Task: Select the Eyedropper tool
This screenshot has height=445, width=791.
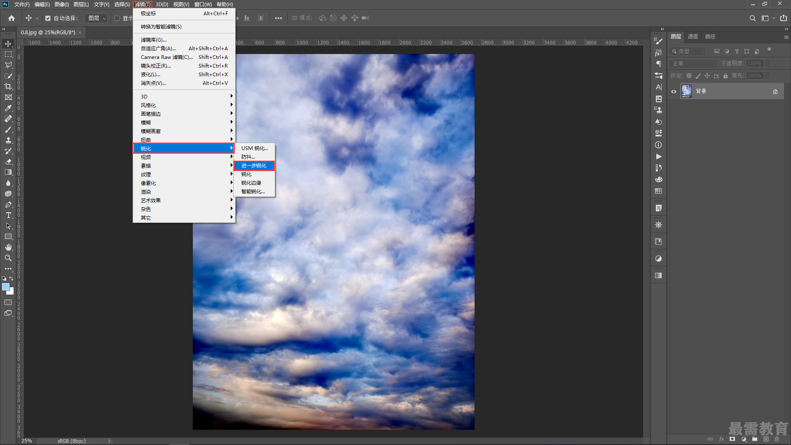Action: [x=8, y=108]
